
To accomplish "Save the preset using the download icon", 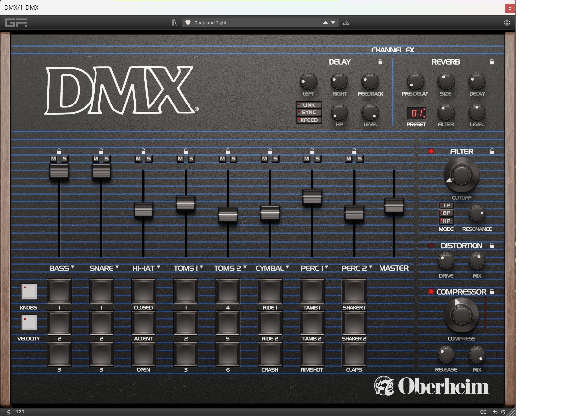I will tap(346, 23).
